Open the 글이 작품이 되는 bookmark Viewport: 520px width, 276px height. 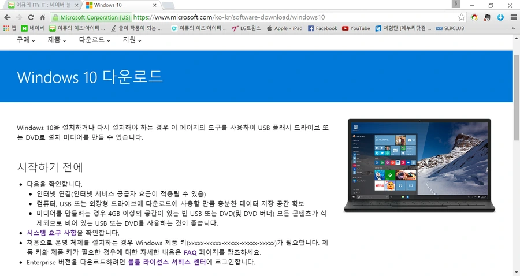136,28
